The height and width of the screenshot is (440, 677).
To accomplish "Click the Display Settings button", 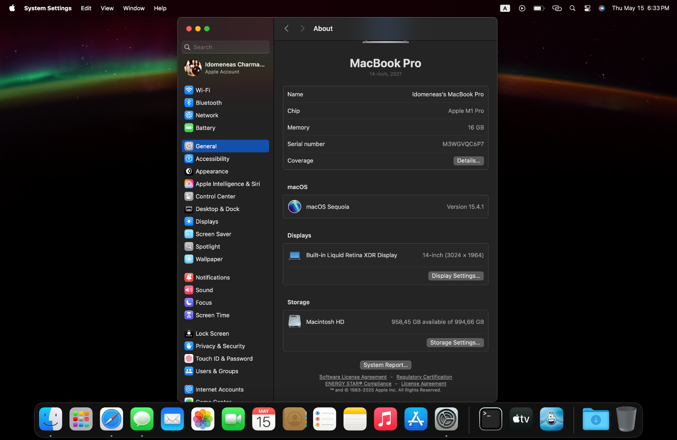I will [456, 276].
